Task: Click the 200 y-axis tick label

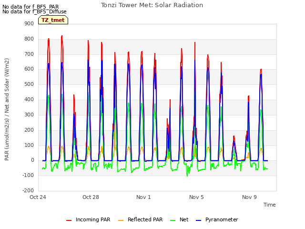Action: [x=29, y=130]
